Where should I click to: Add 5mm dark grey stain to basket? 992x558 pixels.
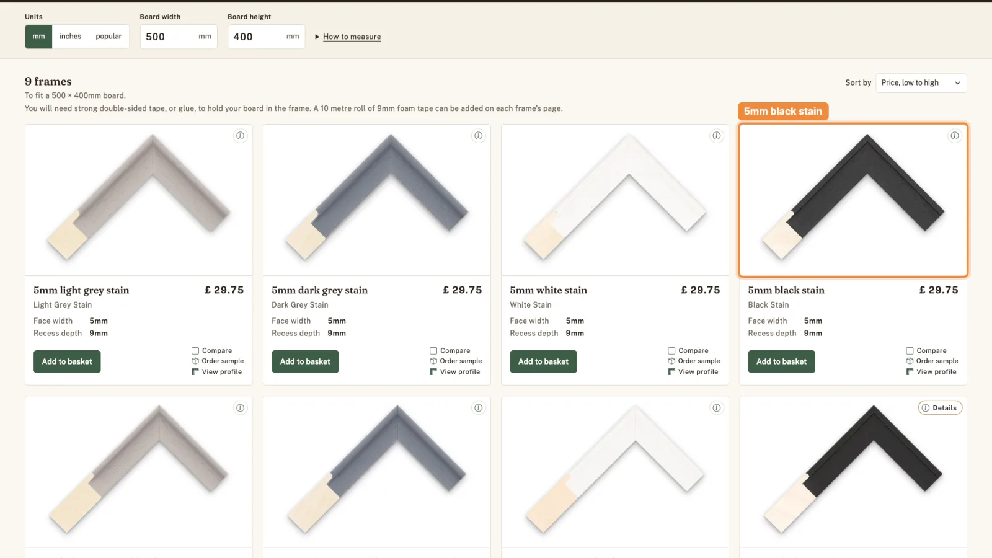pyautogui.click(x=305, y=361)
